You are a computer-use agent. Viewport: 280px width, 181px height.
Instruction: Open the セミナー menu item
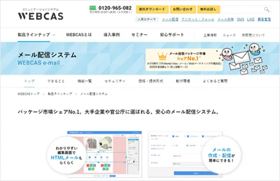[x=140, y=35]
